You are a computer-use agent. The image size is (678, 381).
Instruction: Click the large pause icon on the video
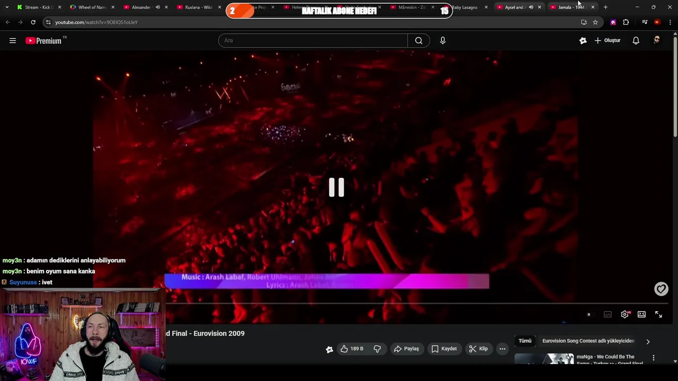[336, 187]
